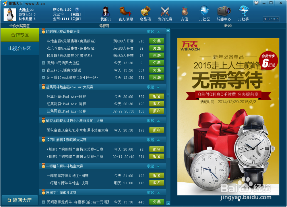Screen dimensions: 287x207
Task: Collapse the 赶集网斗地主赢iPad Air大奖赛 section via 收起
Action: 153,87
